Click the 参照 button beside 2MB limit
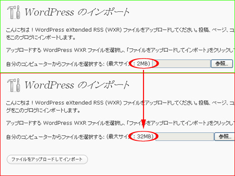Image resolution: width=235 pixels, height=176 pixels. (x=222, y=64)
